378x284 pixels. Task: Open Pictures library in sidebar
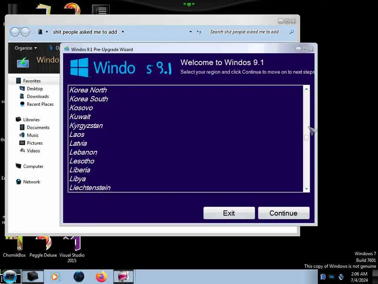tap(35, 143)
